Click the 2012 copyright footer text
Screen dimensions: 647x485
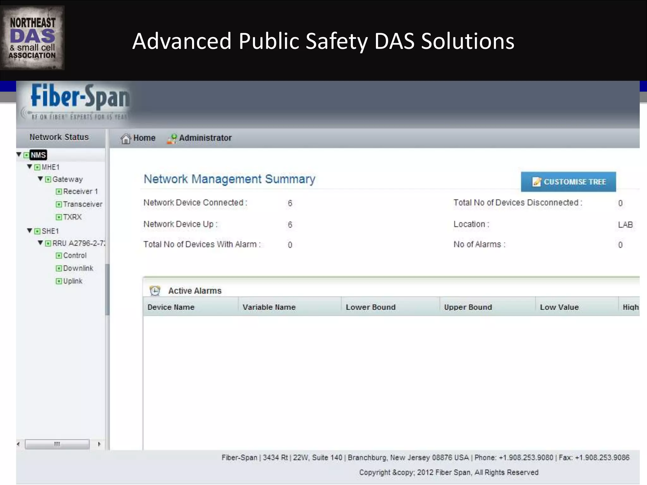pyautogui.click(x=449, y=472)
